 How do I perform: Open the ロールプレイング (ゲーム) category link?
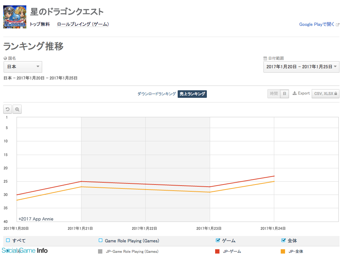[x=83, y=24]
